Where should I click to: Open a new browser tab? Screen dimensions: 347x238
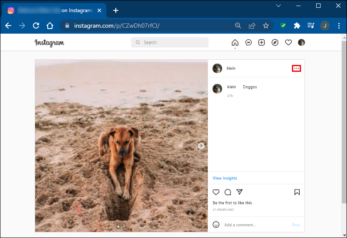(116, 10)
